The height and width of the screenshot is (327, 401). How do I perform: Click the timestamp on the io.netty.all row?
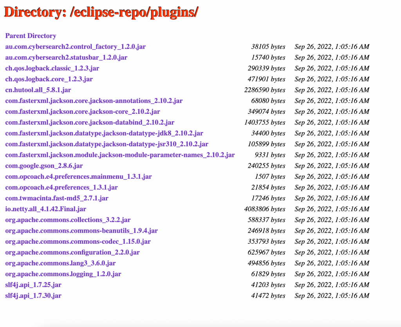coord(332,209)
